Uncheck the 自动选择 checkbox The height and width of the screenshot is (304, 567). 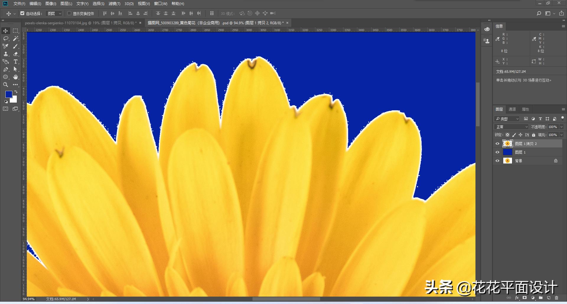click(22, 13)
